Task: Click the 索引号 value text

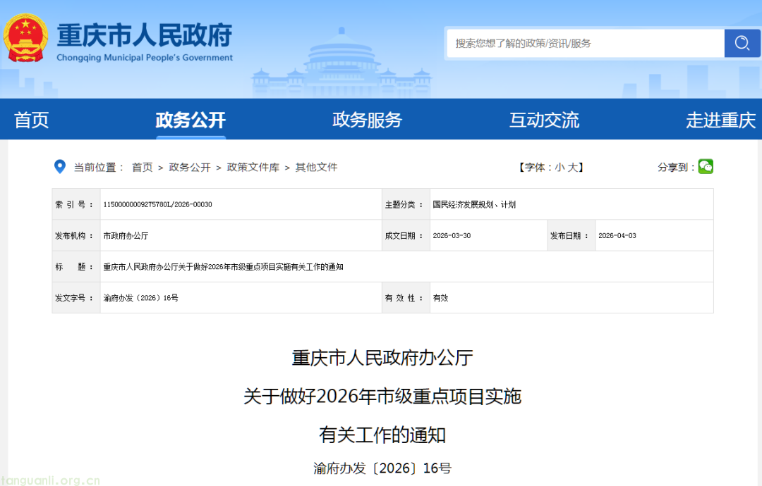Action: pos(157,205)
